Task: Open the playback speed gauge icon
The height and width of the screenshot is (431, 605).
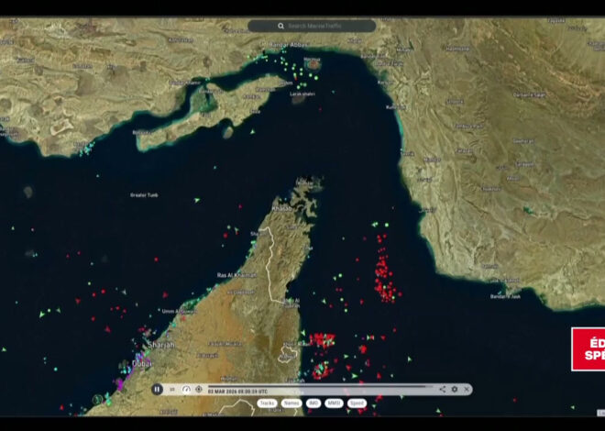Action: [186, 390]
